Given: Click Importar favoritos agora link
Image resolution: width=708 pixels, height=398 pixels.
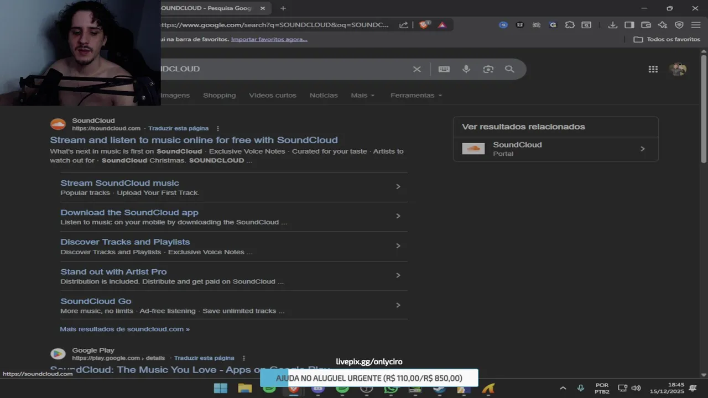Looking at the screenshot, I should point(269,39).
